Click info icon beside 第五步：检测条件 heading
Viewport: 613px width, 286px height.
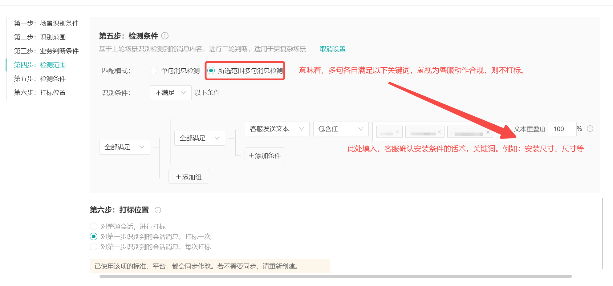(165, 36)
